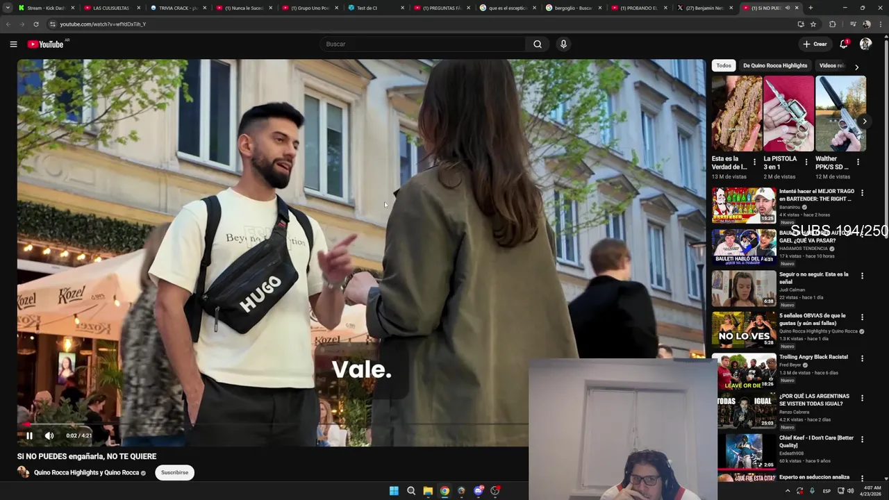This screenshot has width=889, height=500.
Task: Reload the page
Action: click(x=36, y=24)
